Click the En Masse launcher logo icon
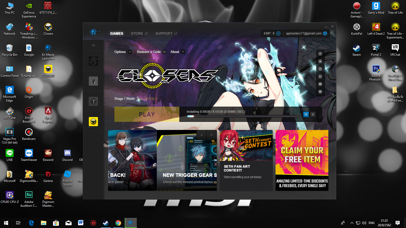406x228 pixels. coord(93,32)
